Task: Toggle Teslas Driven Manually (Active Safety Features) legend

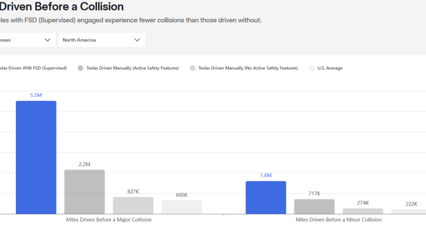Action: tap(128, 68)
